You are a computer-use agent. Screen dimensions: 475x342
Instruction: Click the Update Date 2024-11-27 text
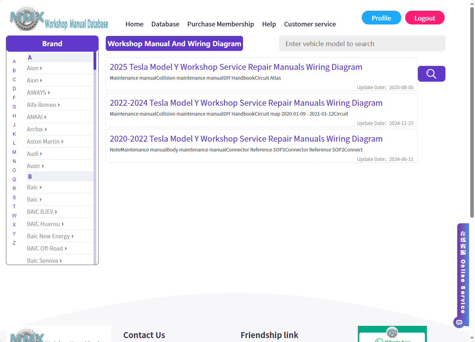(385, 123)
